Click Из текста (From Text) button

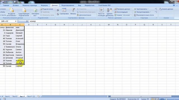(x=3, y=15)
